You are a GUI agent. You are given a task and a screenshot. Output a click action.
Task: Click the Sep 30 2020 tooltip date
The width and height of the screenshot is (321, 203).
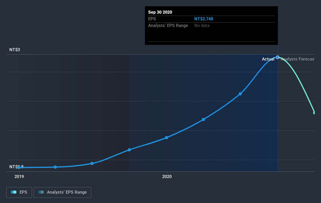[x=160, y=12]
